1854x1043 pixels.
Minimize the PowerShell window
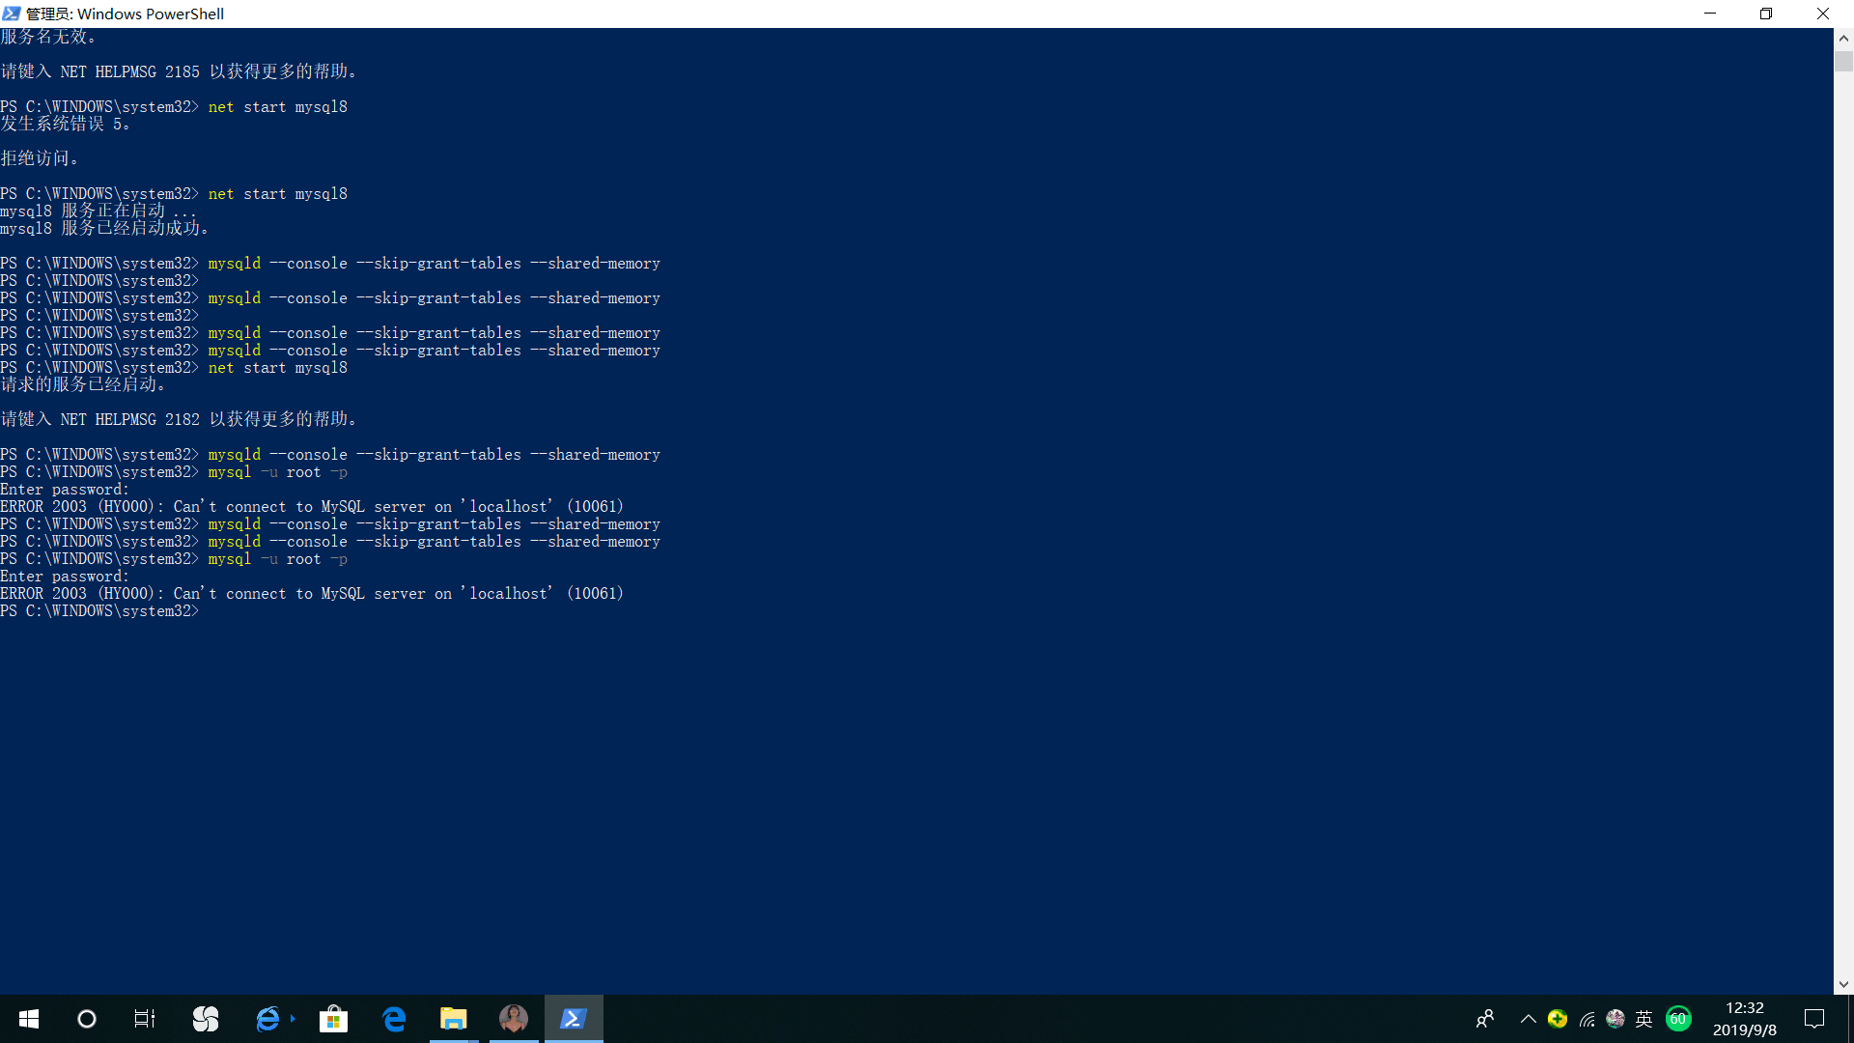[x=1710, y=14]
